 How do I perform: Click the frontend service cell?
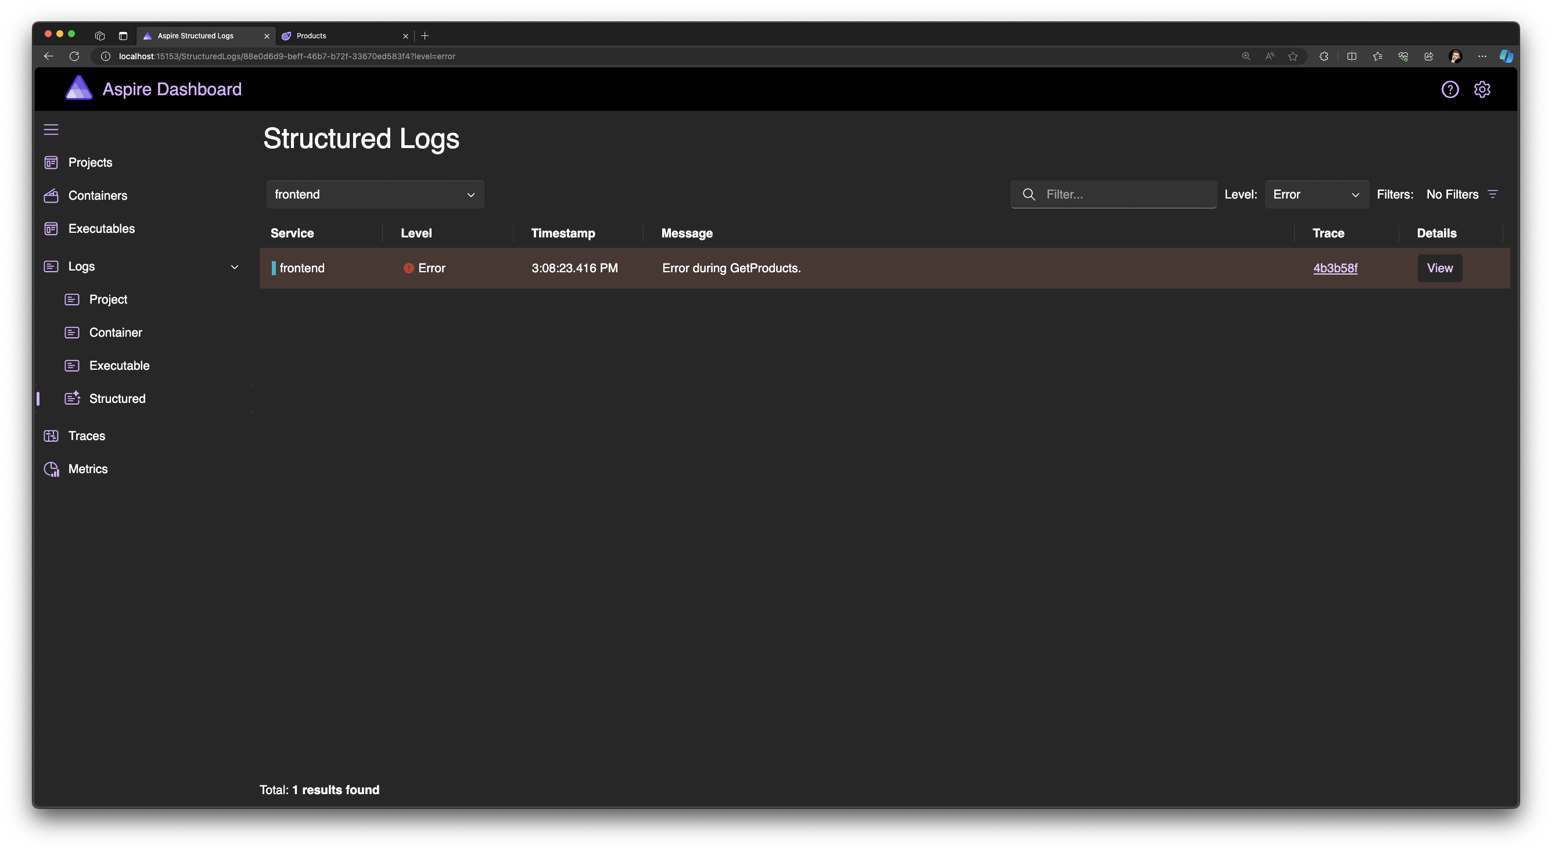[302, 268]
